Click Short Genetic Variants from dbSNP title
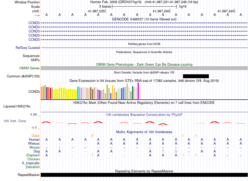This screenshot has width=248, height=181. (x=144, y=73)
